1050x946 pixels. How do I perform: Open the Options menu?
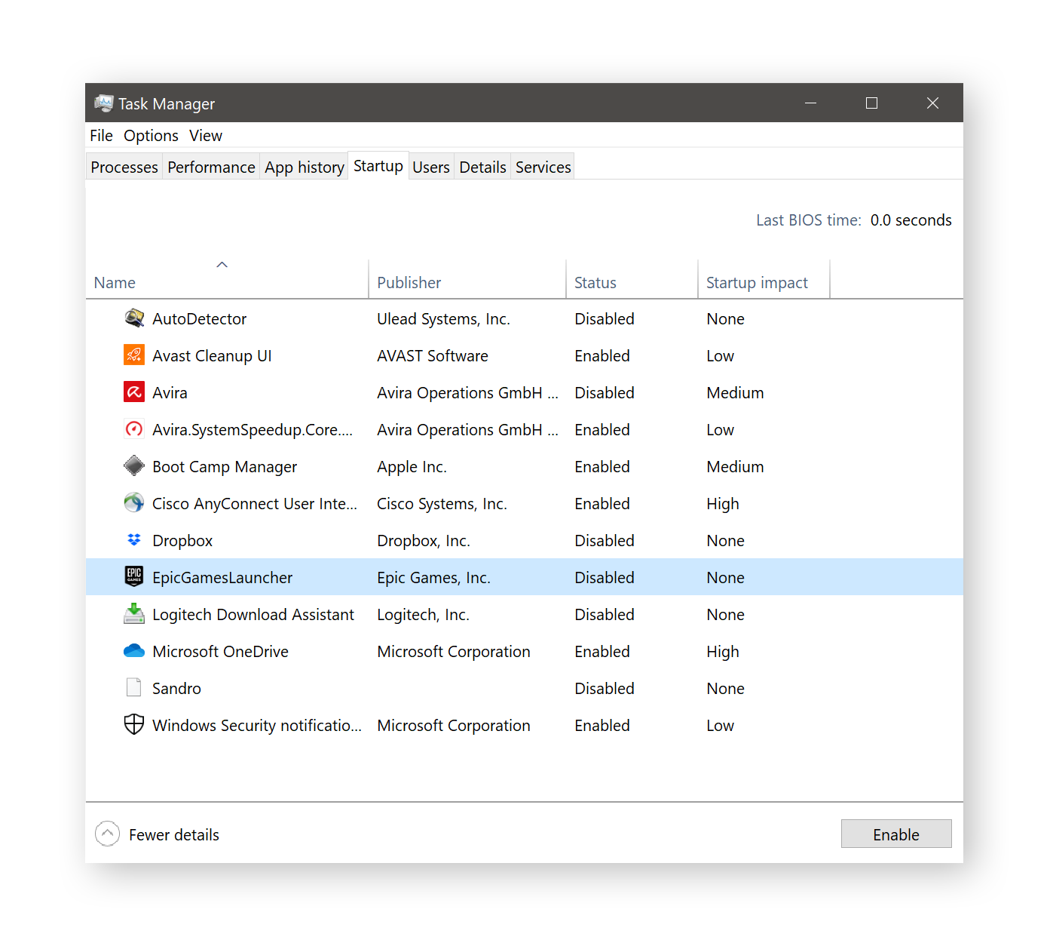[x=151, y=135]
